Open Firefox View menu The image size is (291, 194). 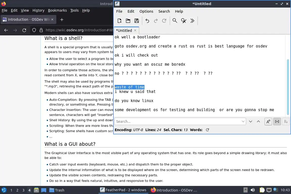25,10
